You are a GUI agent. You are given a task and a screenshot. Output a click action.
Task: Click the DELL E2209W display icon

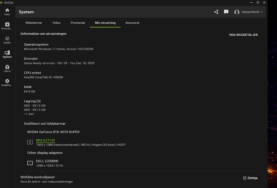click(30, 163)
